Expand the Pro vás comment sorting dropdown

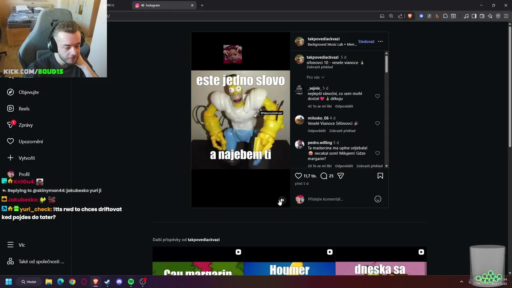pyautogui.click(x=316, y=77)
